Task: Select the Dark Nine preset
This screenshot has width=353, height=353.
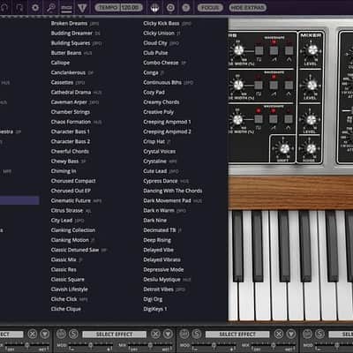Action: (155, 220)
